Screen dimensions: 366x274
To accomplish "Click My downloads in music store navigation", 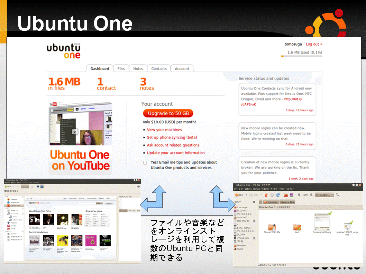I will point(91,198).
